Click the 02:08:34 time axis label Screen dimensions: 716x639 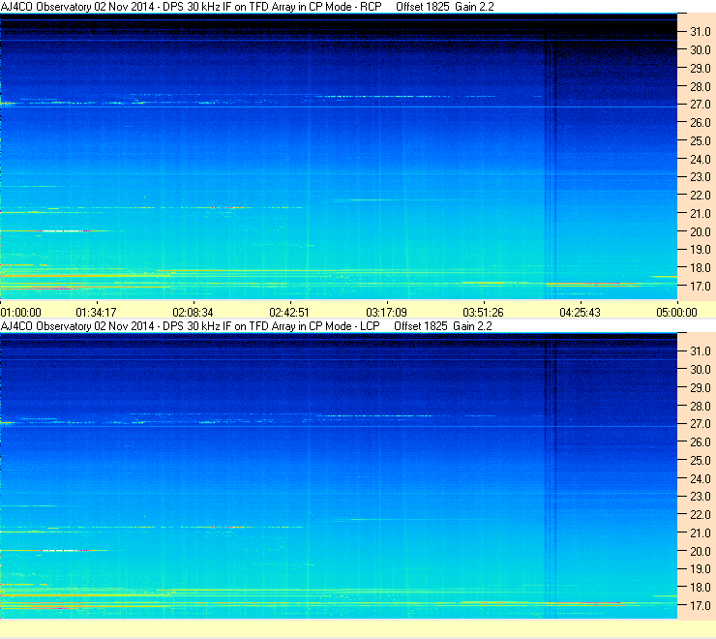pos(193,312)
